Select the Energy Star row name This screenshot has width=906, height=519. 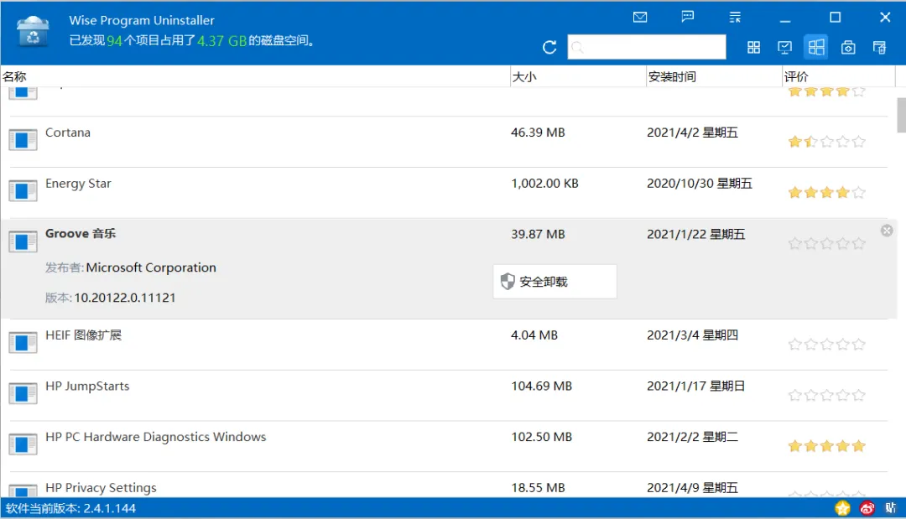pyautogui.click(x=78, y=184)
